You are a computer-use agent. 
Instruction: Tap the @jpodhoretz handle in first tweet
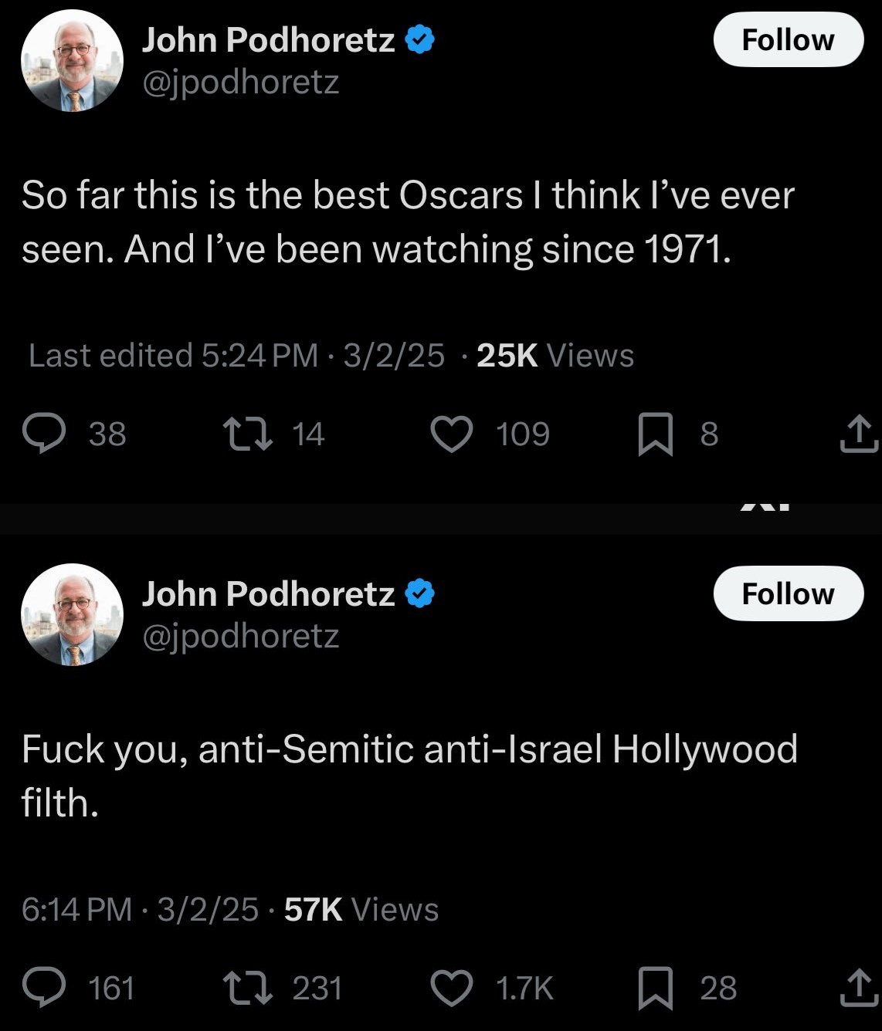240,82
